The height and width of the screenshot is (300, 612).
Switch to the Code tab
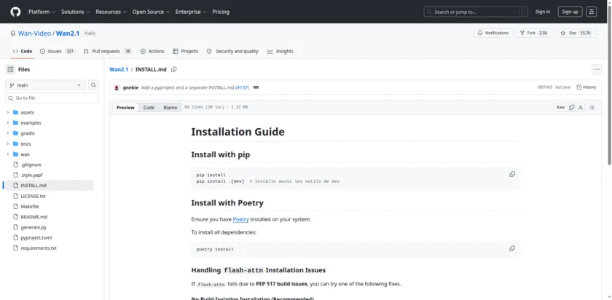[23, 51]
